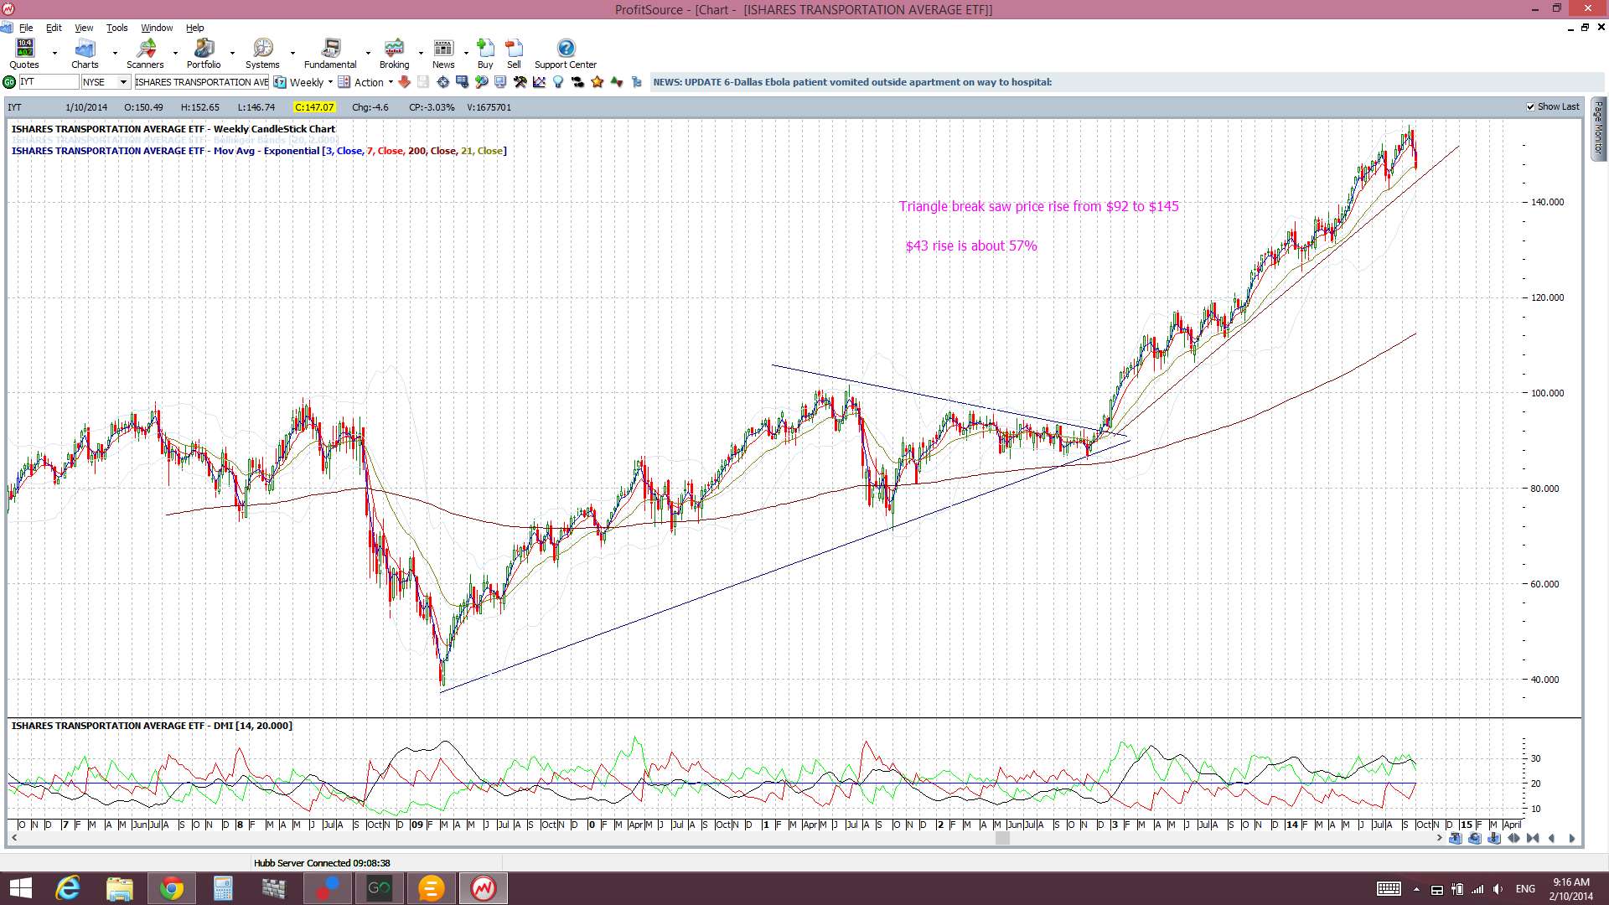Click the NEWS Dallas Ebola headline ticker
The width and height of the screenshot is (1609, 905).
[852, 82]
